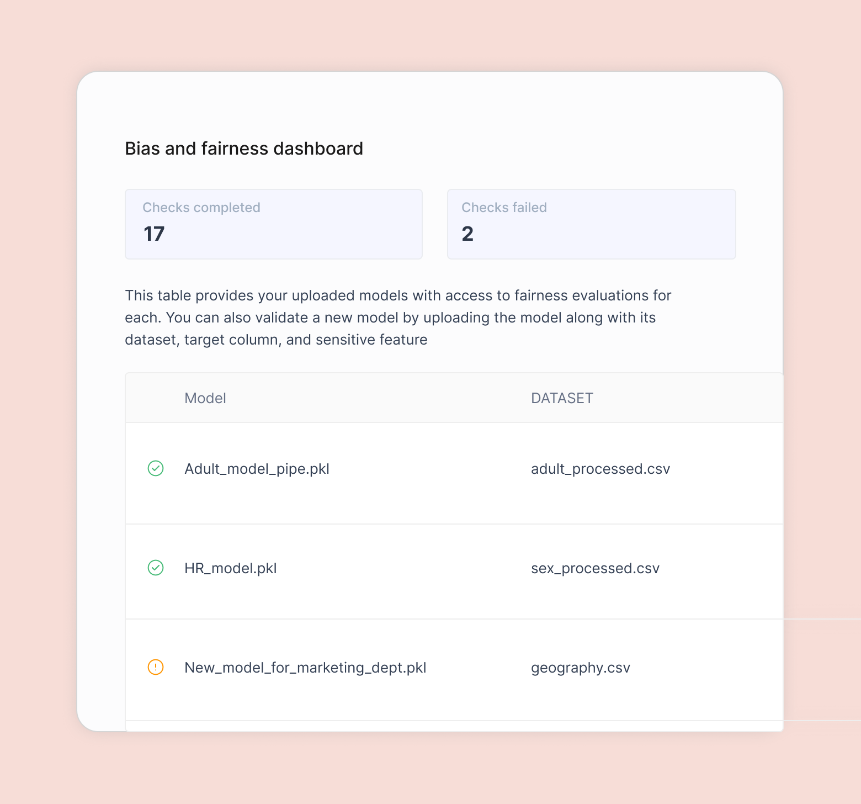Click Checks failed label text
Image resolution: width=861 pixels, height=804 pixels.
click(504, 208)
